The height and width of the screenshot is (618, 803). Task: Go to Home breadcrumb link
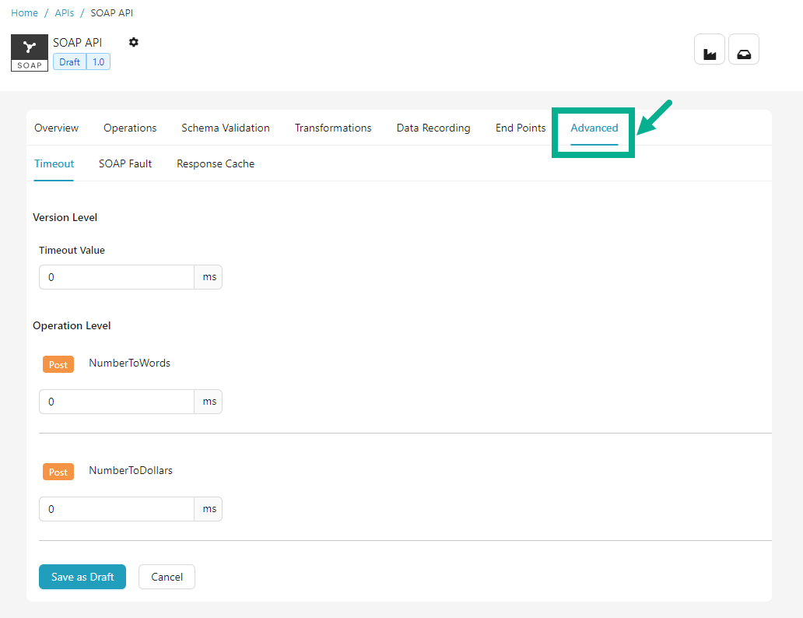click(24, 13)
